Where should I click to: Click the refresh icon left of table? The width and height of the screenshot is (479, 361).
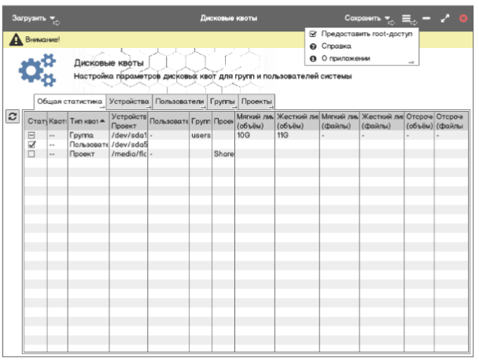tap(13, 116)
